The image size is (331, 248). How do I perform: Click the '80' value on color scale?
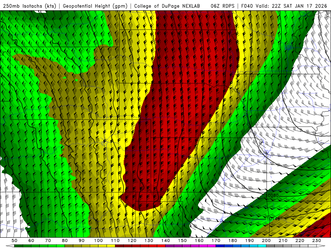[x=65, y=241]
